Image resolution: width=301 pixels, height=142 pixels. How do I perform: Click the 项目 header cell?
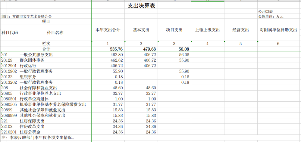coord(46,21)
